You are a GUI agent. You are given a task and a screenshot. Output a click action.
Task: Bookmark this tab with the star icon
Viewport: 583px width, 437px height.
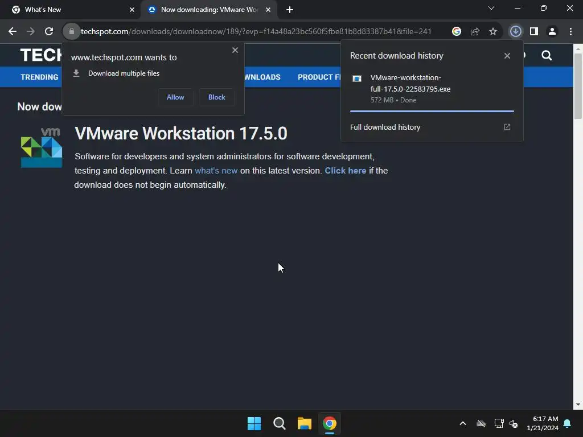tap(492, 32)
